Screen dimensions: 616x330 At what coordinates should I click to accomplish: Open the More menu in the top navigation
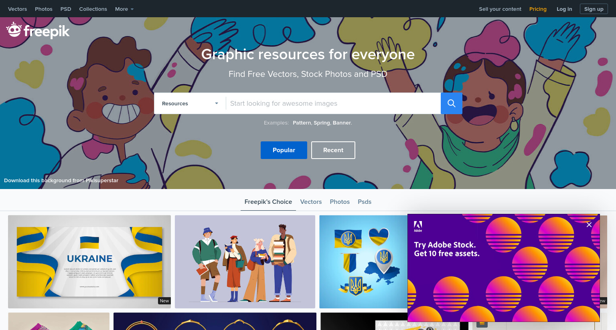click(124, 9)
